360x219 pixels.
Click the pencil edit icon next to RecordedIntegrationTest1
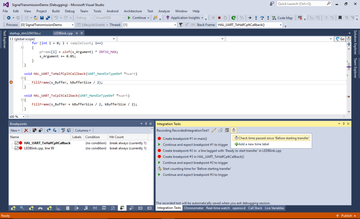point(214,130)
